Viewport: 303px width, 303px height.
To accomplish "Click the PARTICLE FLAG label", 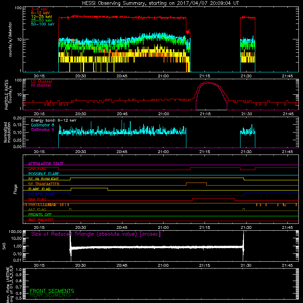I will coord(42,205).
